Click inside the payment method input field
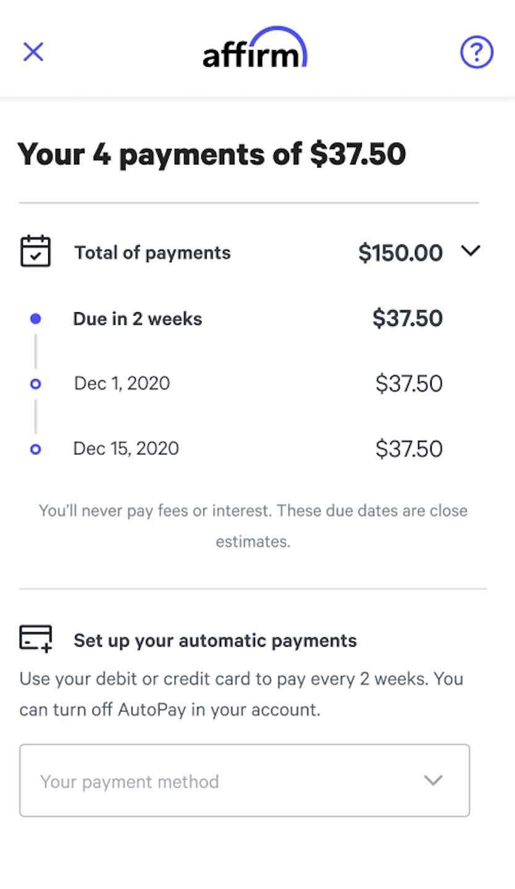Viewport: 515px width, 889px height. click(x=185, y=780)
